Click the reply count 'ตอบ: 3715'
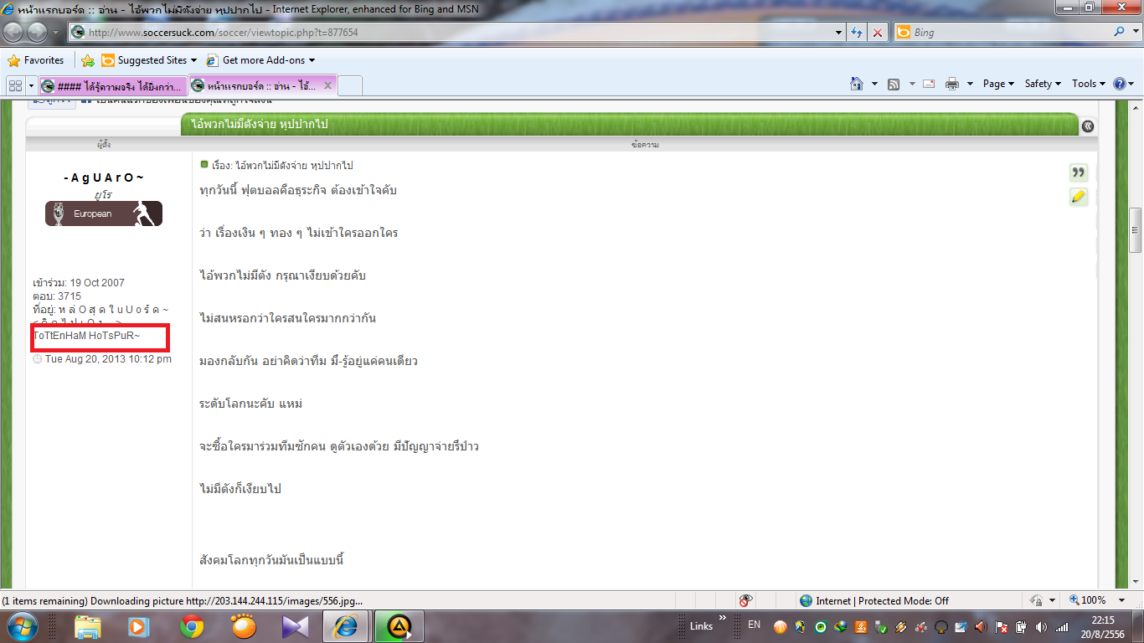1144x643 pixels. pyautogui.click(x=57, y=296)
